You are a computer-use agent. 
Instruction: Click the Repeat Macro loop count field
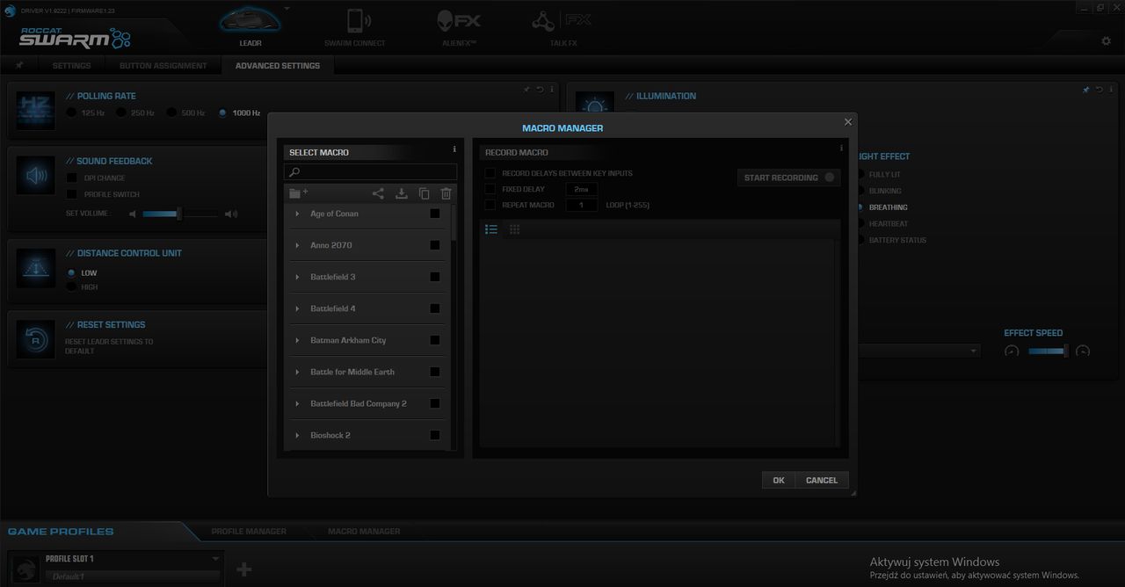(582, 205)
